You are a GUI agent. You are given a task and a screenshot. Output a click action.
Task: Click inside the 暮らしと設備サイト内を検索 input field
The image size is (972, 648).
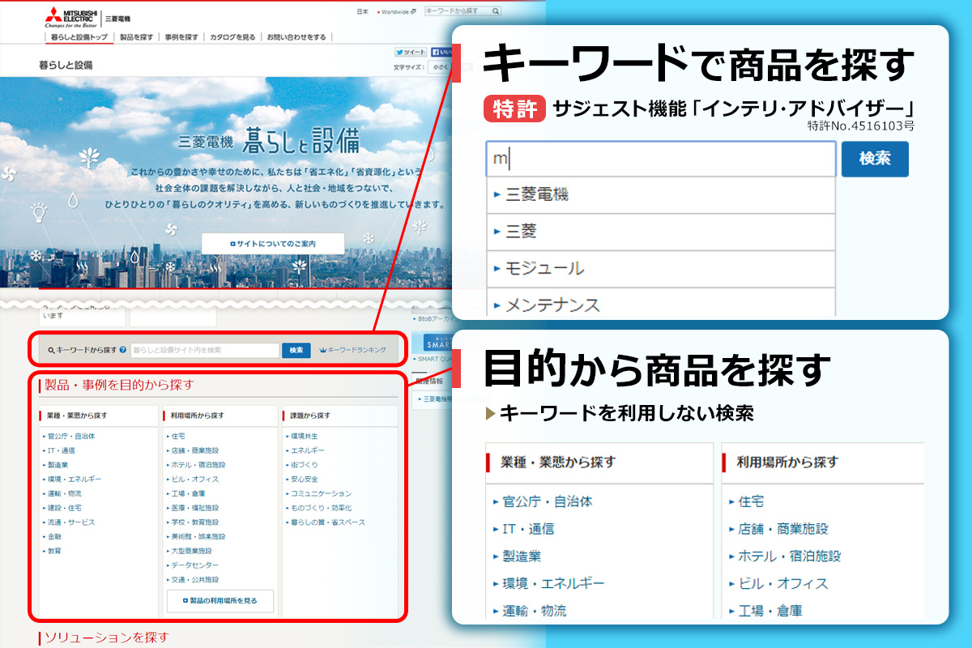[207, 350]
